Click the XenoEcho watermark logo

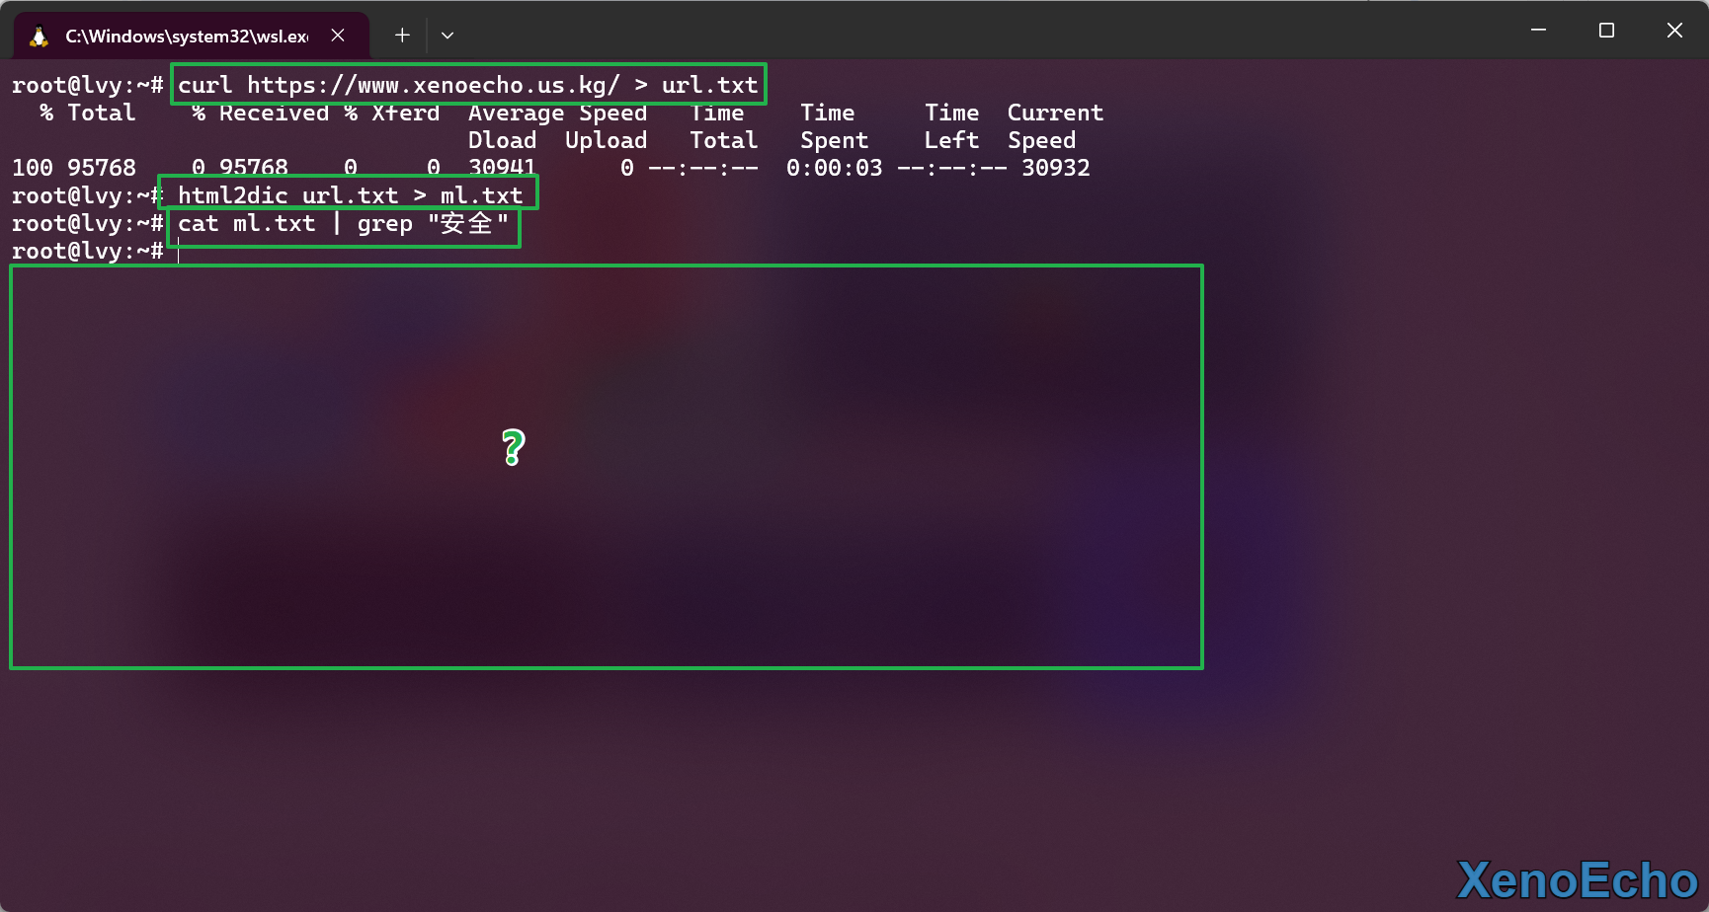click(x=1577, y=880)
